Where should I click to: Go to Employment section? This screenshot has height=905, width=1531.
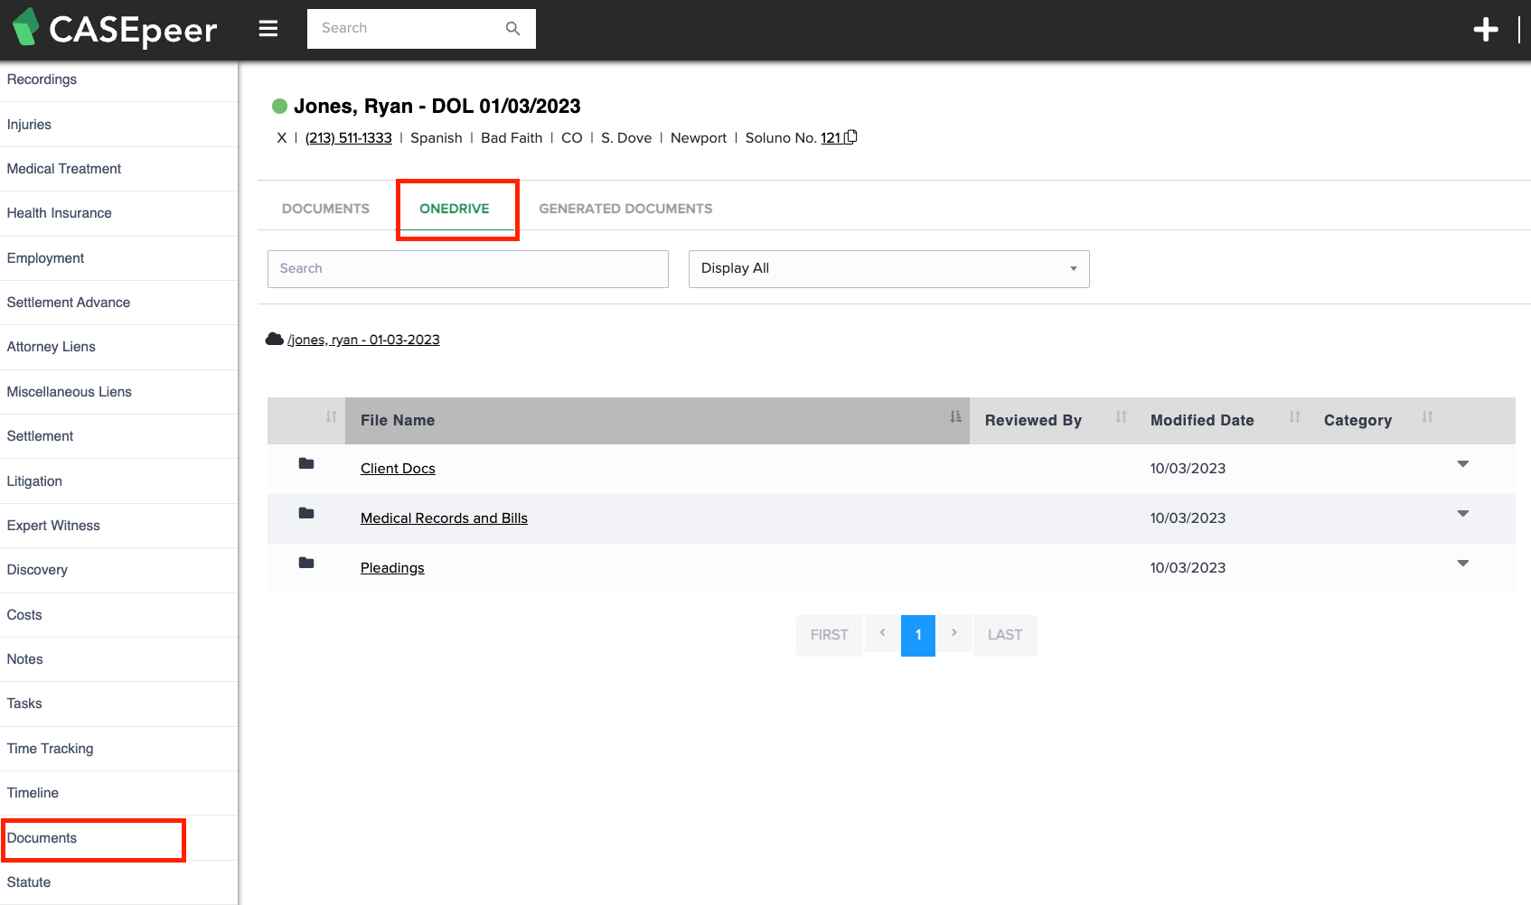coord(45,258)
